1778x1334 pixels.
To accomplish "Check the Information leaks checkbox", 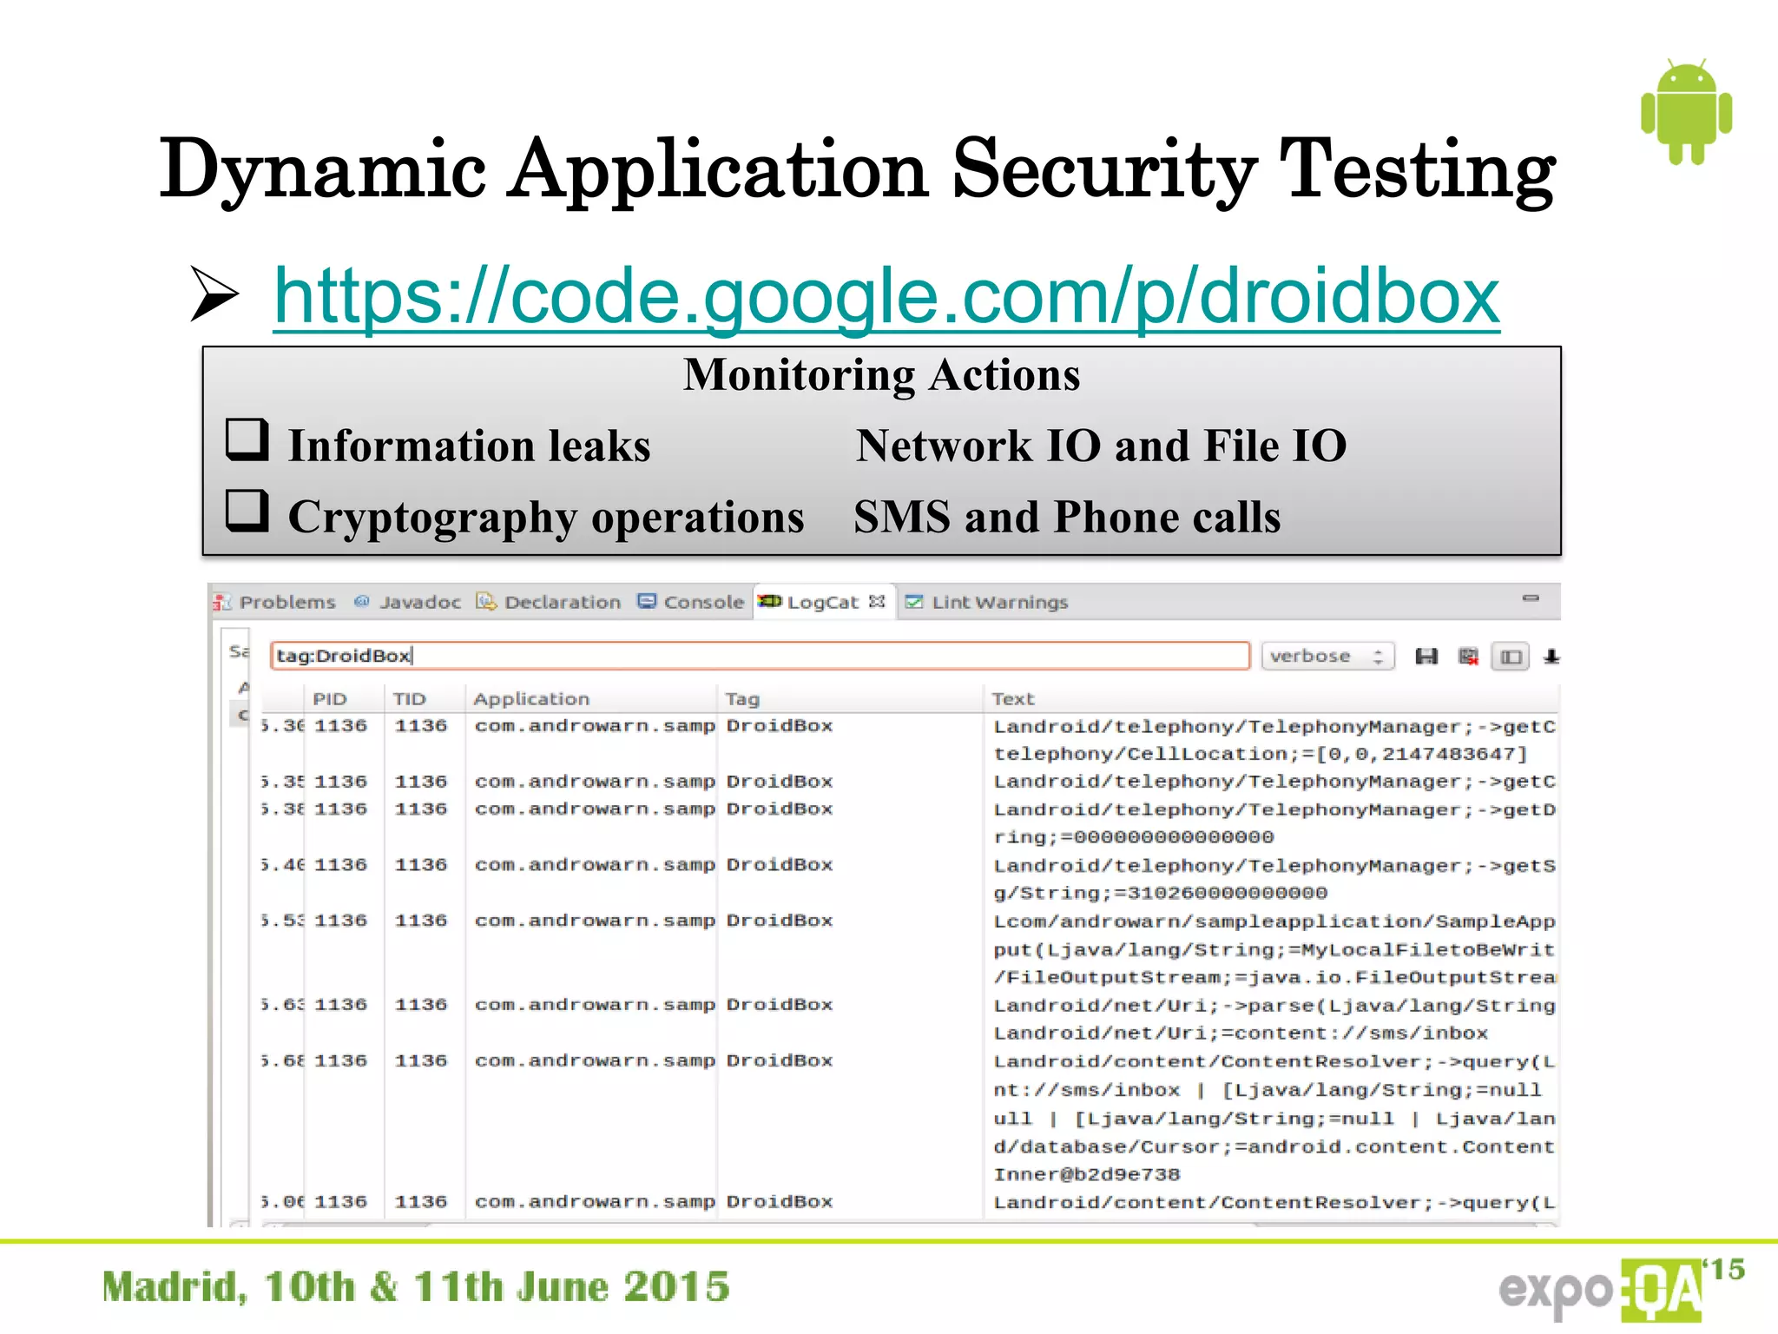I will (x=247, y=439).
